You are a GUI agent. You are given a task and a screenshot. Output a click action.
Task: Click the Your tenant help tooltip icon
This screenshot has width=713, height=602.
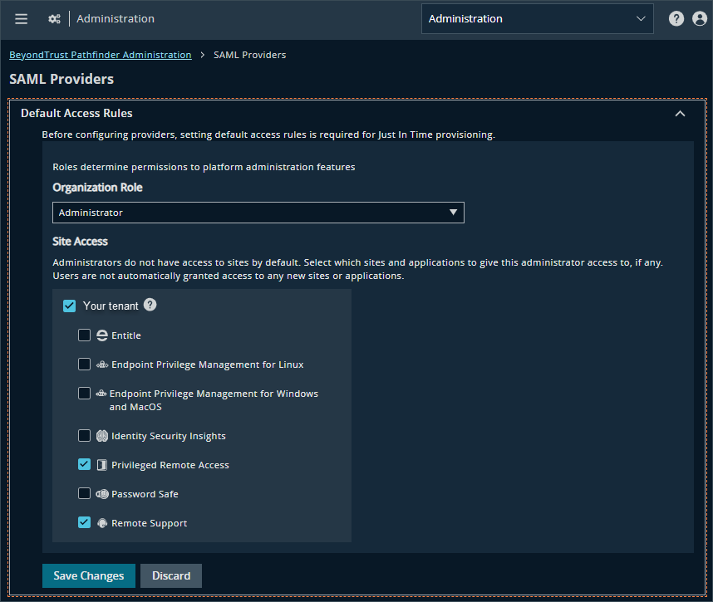click(150, 305)
